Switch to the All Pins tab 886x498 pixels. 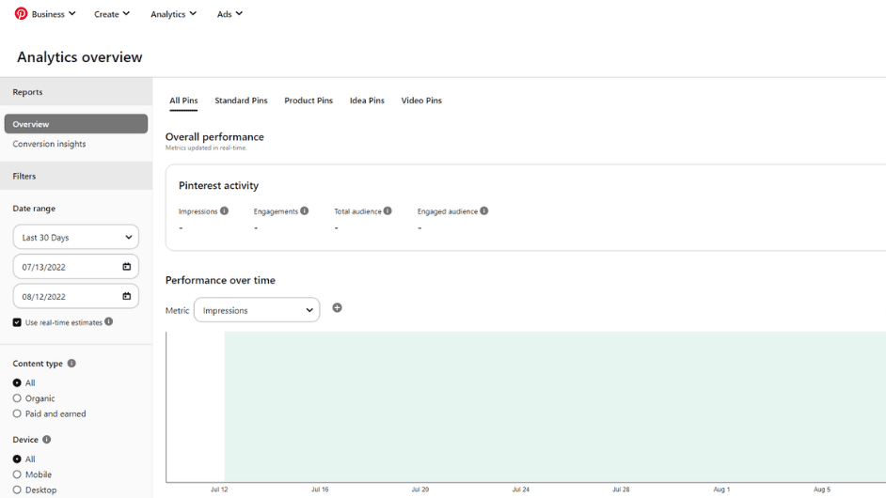tap(183, 101)
